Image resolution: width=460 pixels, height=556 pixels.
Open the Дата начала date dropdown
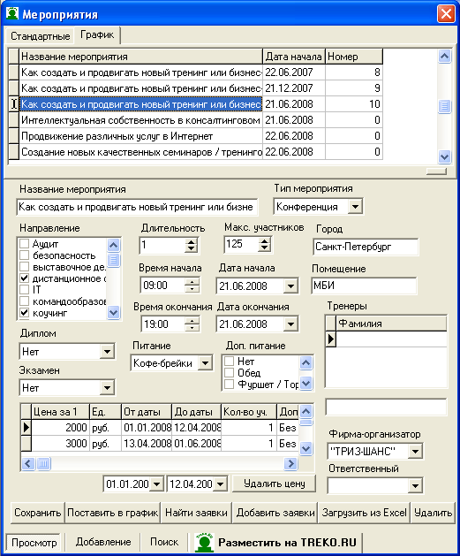tap(290, 286)
